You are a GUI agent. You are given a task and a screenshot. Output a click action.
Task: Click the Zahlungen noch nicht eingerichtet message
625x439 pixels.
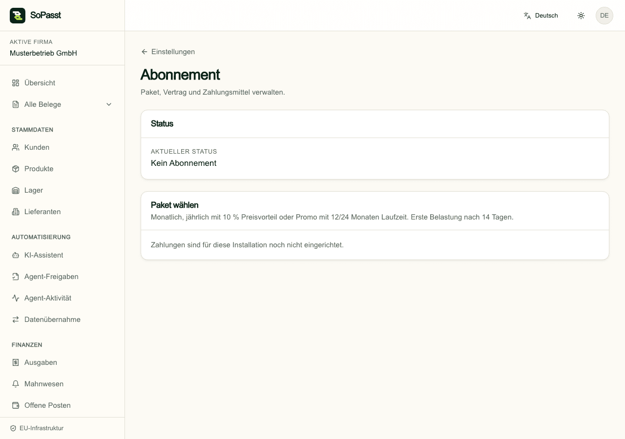click(x=247, y=245)
